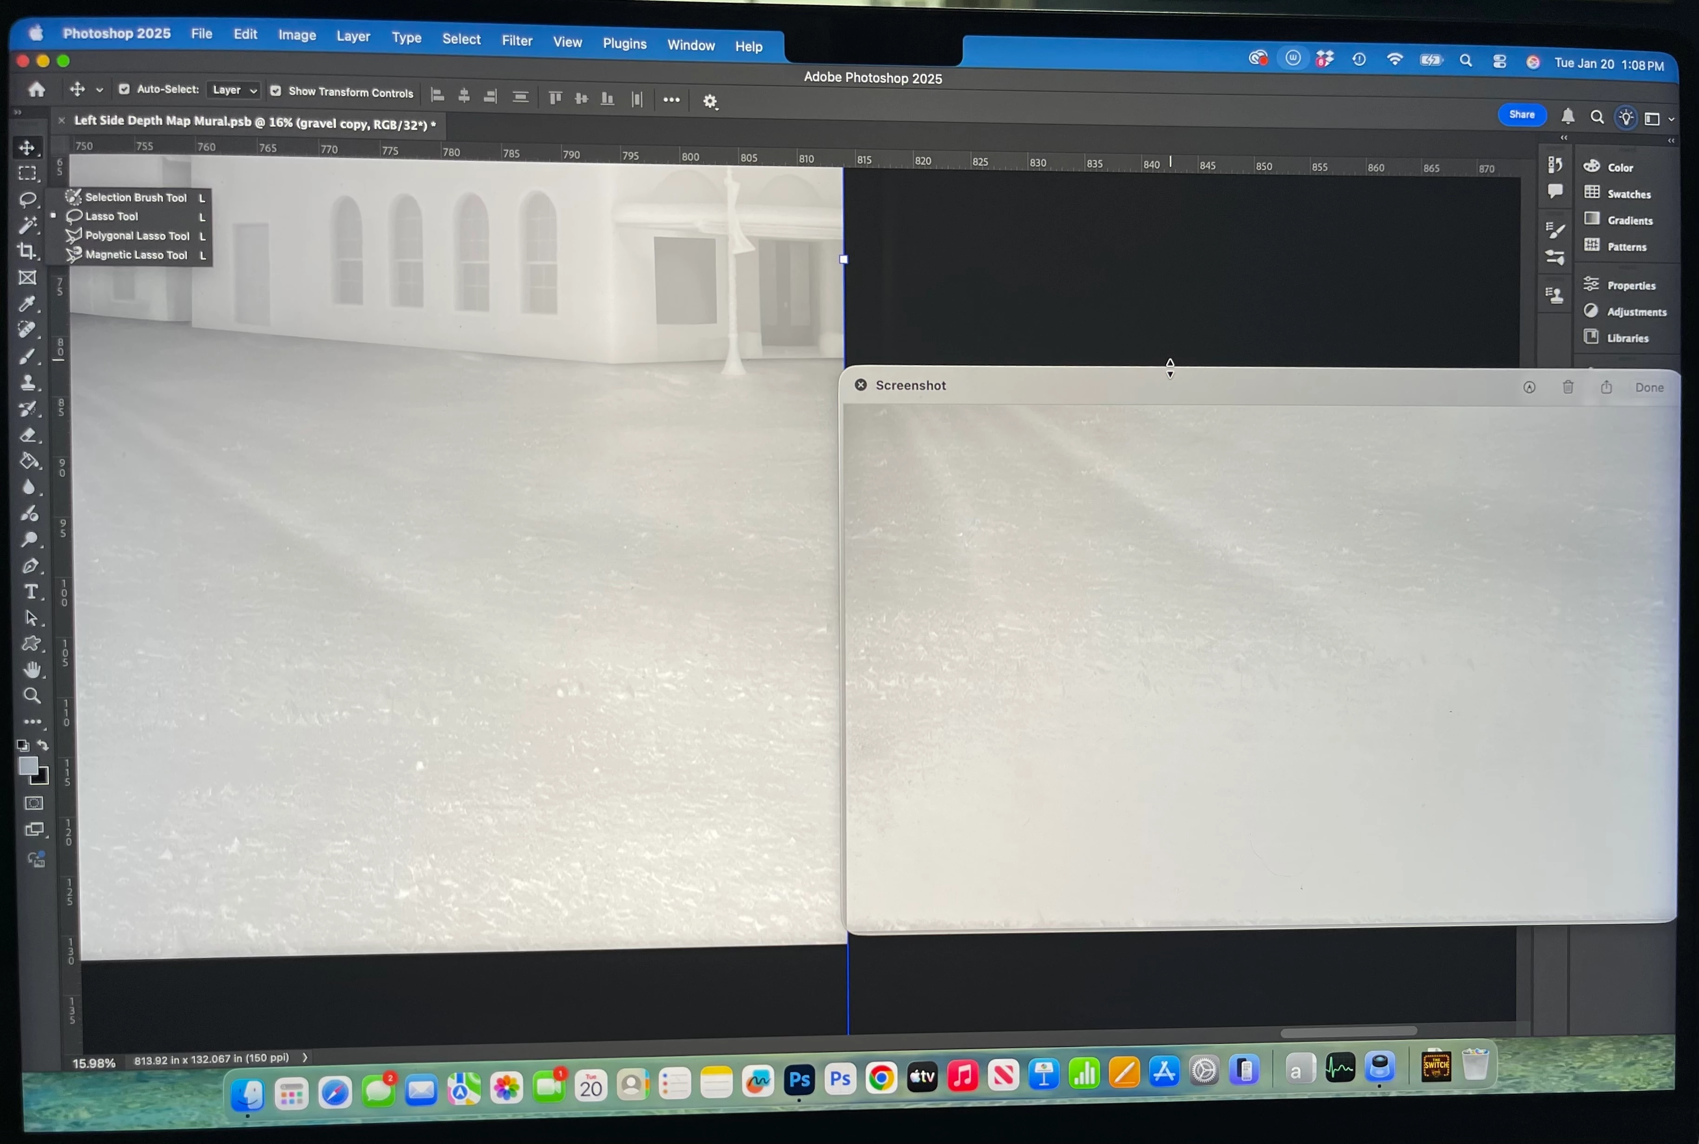Select the Eyedropper tool

point(28,303)
